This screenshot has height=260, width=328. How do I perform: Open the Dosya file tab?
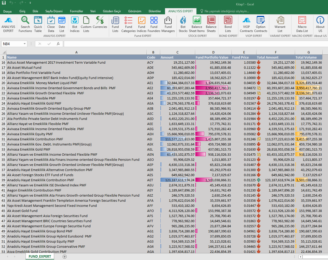pyautogui.click(x=7, y=11)
